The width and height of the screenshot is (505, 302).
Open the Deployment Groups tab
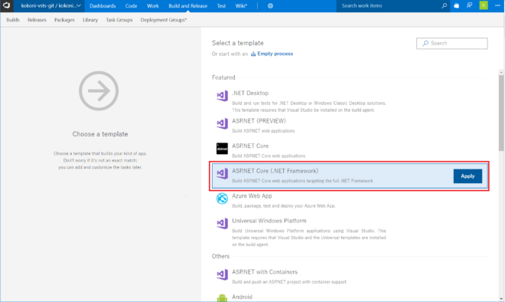pos(164,20)
